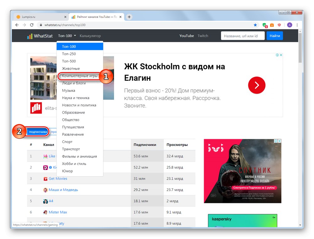
Task: Choose Люди и блоги category
Action: pyautogui.click(x=80, y=83)
